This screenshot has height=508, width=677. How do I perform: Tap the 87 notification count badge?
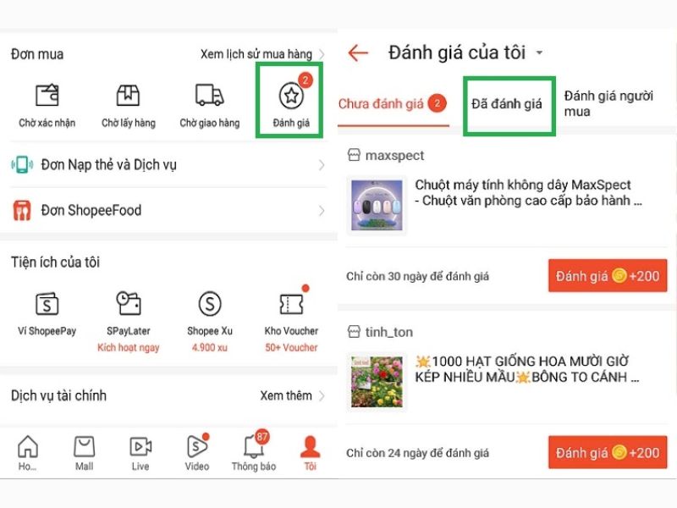(x=261, y=437)
